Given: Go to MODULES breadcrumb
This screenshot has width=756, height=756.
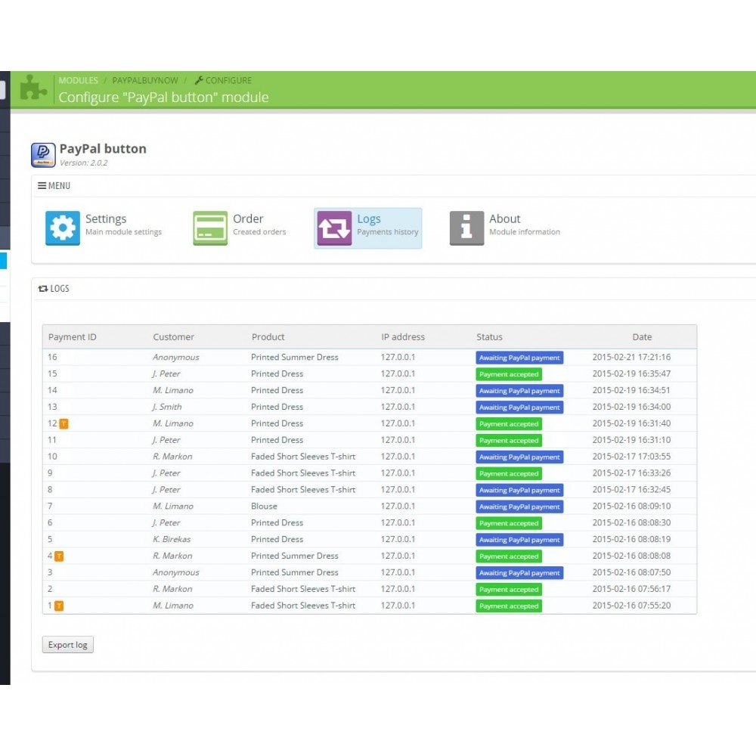Looking at the screenshot, I should (x=78, y=81).
